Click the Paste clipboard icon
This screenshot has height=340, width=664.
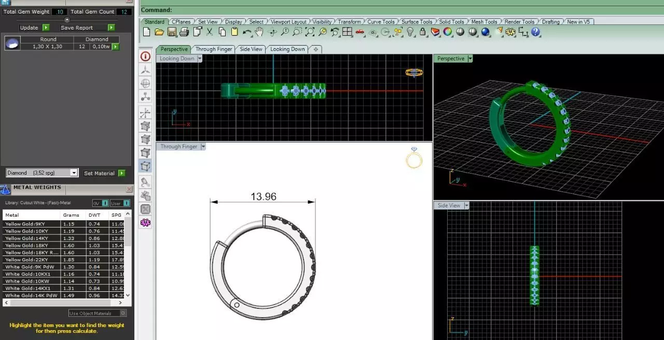pos(234,32)
